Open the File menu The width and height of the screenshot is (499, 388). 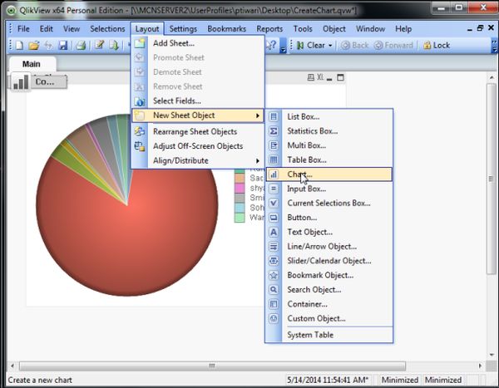click(x=23, y=29)
